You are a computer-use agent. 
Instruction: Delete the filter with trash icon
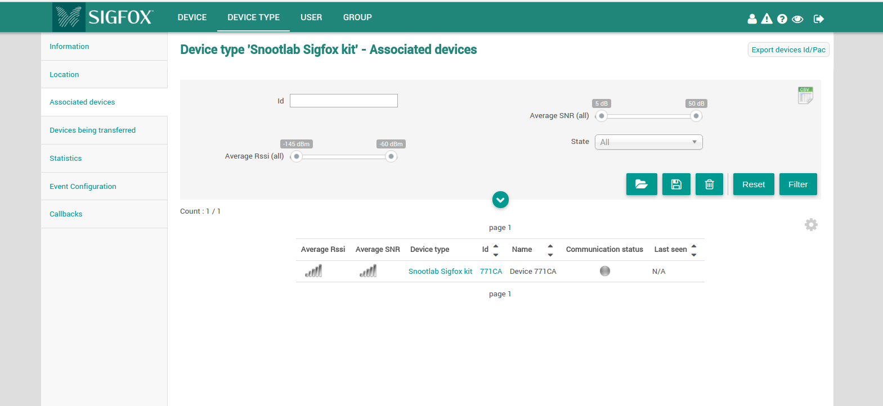tap(709, 184)
